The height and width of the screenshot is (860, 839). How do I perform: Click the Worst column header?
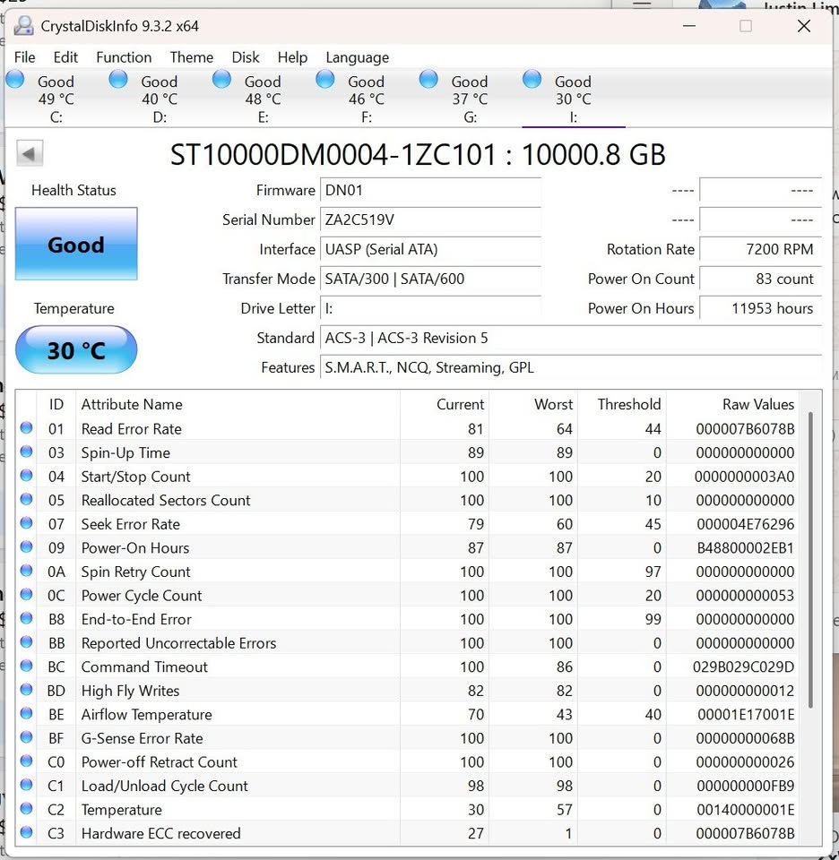[x=553, y=404]
